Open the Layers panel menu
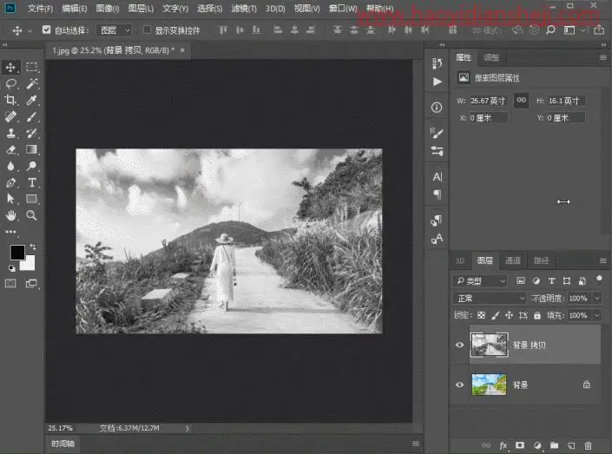 pyautogui.click(x=603, y=260)
